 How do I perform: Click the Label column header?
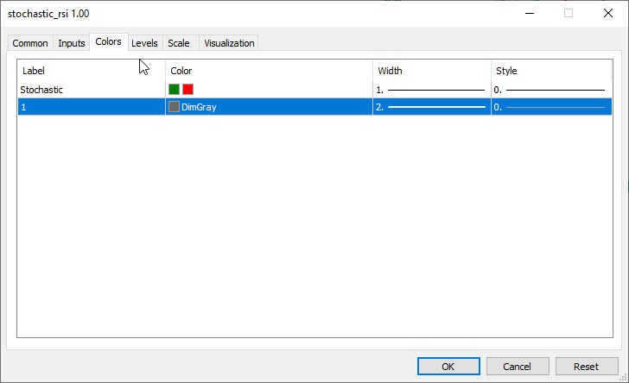(x=92, y=71)
